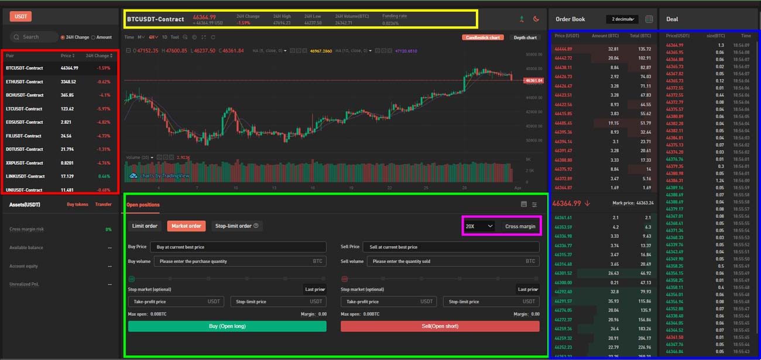Adjust the sell volume percentage slider handle
761x360 pixels.
click(x=344, y=279)
